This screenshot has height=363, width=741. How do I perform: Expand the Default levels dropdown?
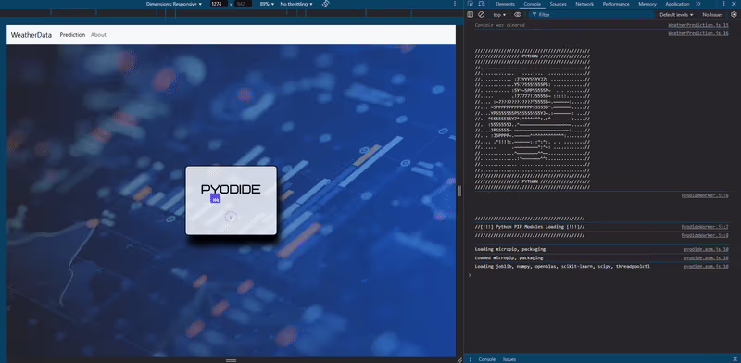click(676, 15)
